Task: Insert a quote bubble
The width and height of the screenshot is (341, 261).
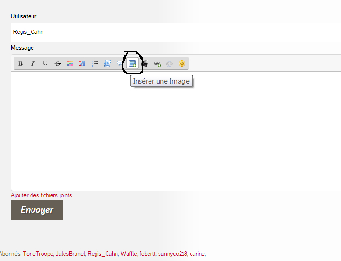Action: pyautogui.click(x=119, y=63)
